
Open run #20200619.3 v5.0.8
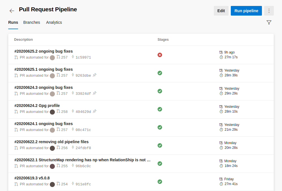pyautogui.click(x=32, y=178)
